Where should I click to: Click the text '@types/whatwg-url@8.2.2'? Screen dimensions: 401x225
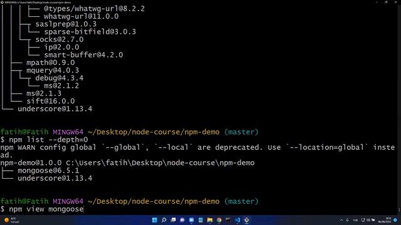tap(95, 9)
